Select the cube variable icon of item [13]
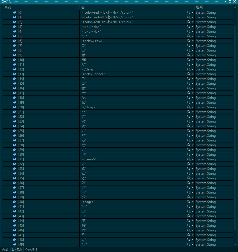Image resolution: width=238 pixels, height=252 pixels. pyautogui.click(x=14, y=74)
